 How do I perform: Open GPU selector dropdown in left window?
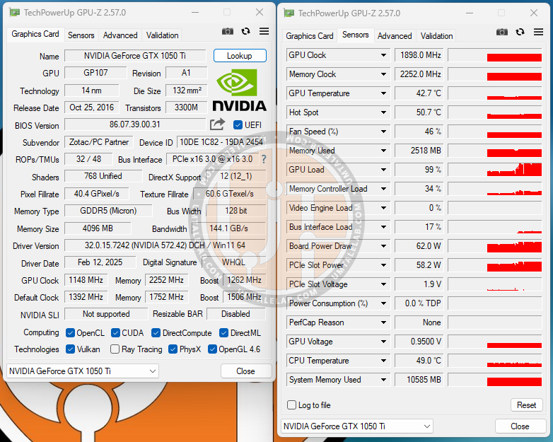pos(83,371)
